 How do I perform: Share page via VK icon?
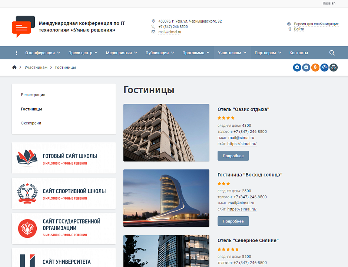[306, 67]
